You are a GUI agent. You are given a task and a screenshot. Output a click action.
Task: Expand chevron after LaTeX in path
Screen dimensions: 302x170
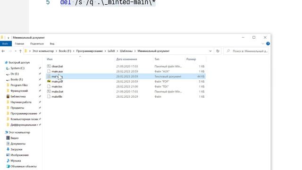[117, 51]
